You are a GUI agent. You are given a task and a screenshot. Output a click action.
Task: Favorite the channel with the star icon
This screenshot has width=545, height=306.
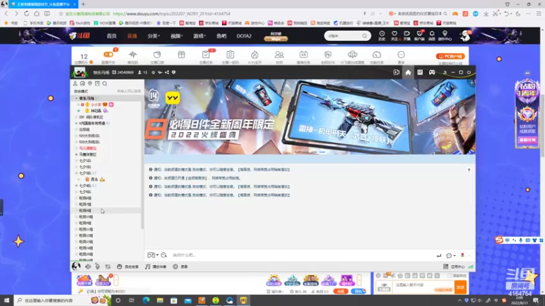tap(153, 73)
